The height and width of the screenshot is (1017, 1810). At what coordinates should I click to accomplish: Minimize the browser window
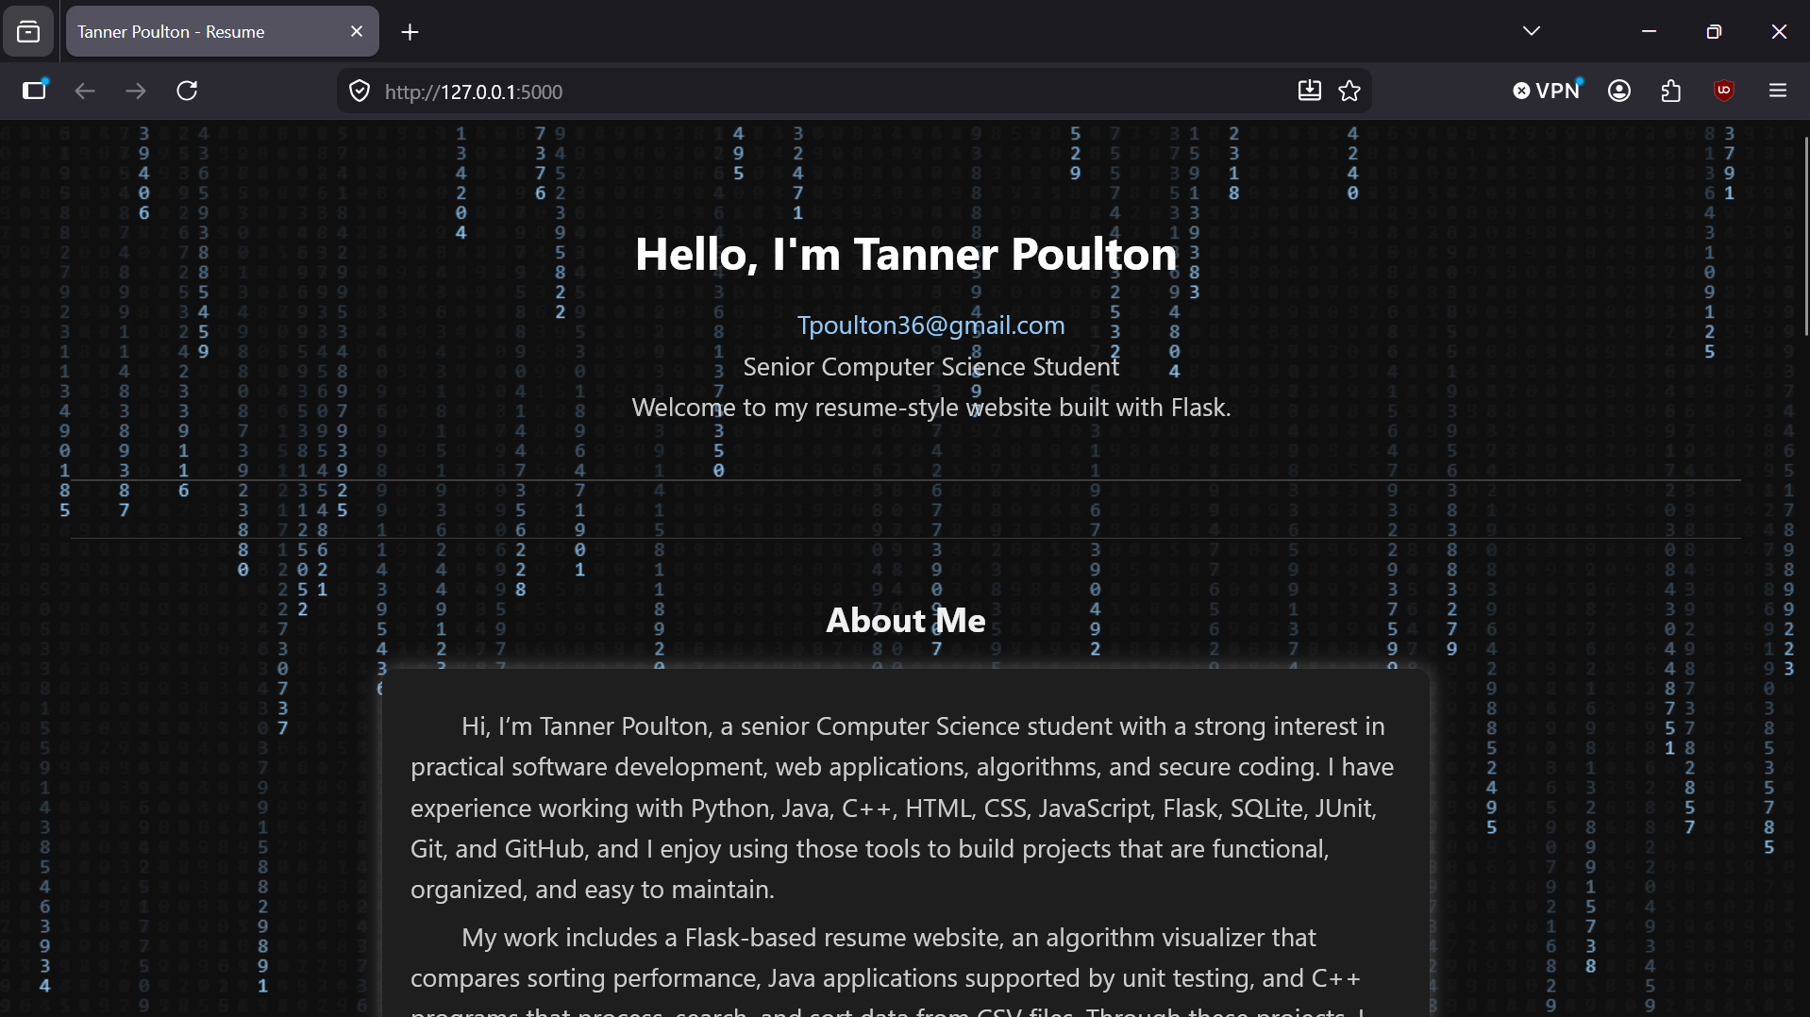point(1649,31)
